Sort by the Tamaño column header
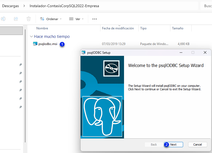This screenshot has height=153, width=212. pyautogui.click(x=178, y=28)
